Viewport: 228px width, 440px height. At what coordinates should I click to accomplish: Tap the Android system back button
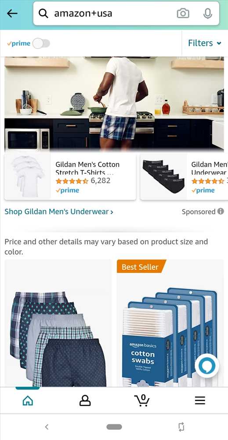pyautogui.click(x=47, y=427)
